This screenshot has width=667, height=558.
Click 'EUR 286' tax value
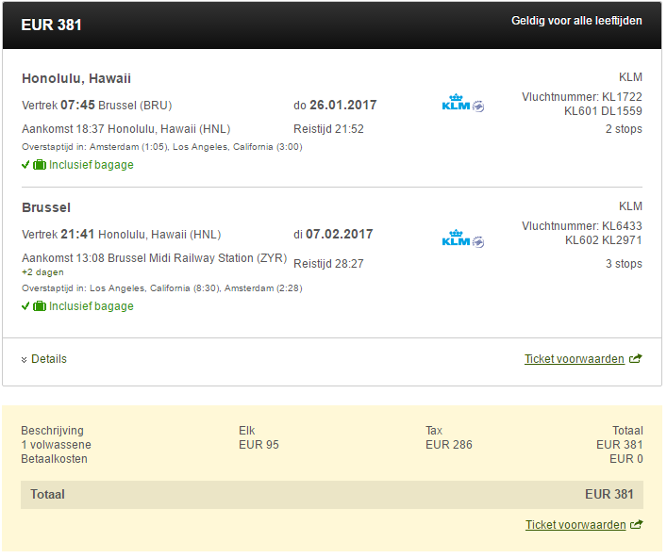449,445
